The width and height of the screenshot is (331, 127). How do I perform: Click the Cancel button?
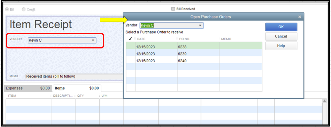tap(281, 36)
